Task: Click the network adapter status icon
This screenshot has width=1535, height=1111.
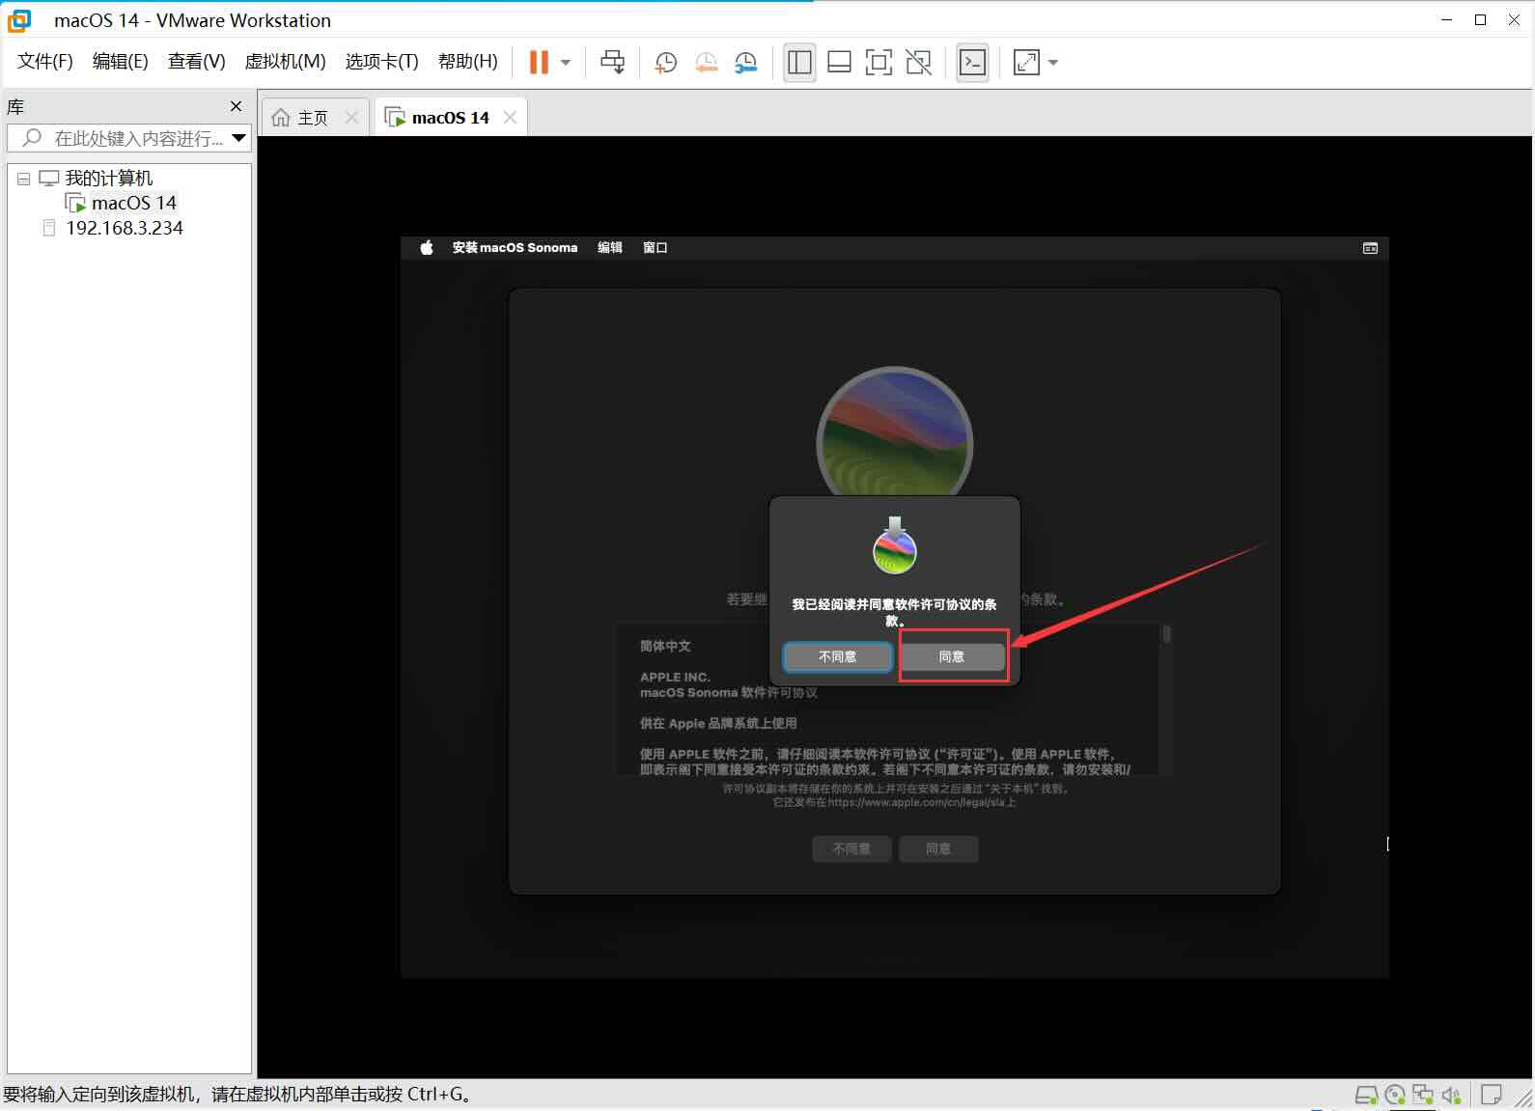Action: click(1423, 1095)
